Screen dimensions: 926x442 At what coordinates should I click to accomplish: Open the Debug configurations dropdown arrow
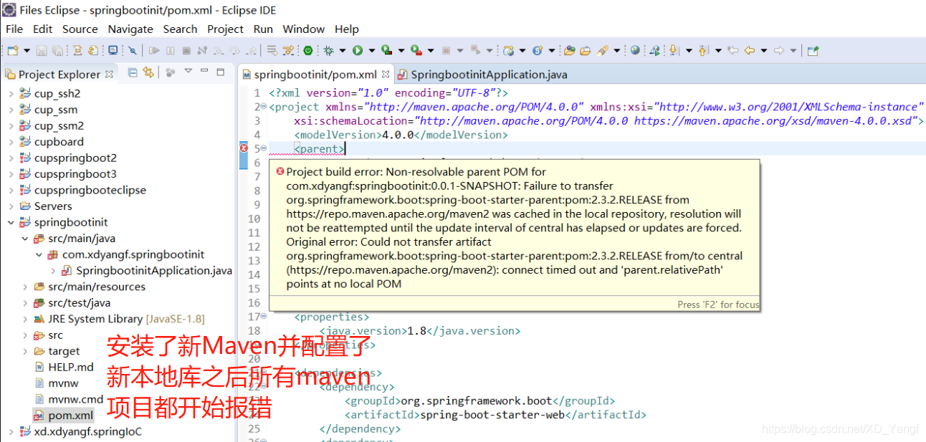point(343,51)
